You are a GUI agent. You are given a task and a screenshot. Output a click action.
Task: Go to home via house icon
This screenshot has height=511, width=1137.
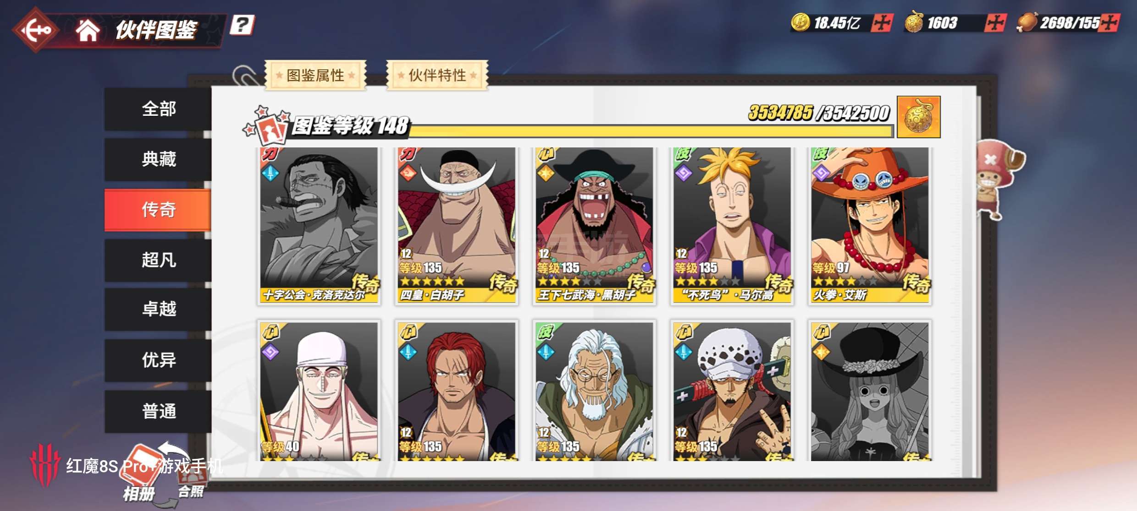tap(88, 31)
